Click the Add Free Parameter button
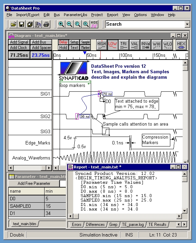This screenshot has height=243, width=196. pos(34,183)
